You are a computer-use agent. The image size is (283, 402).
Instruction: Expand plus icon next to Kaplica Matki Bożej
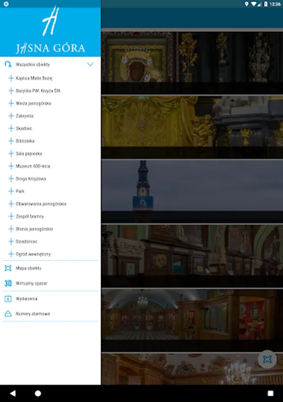coord(11,78)
